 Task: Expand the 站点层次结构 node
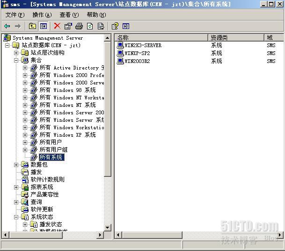point(16,53)
